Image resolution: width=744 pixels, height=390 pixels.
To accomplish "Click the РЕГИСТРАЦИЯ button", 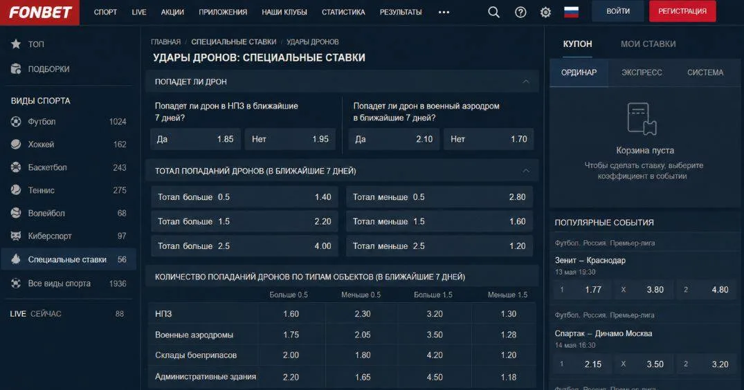I will [x=682, y=11].
